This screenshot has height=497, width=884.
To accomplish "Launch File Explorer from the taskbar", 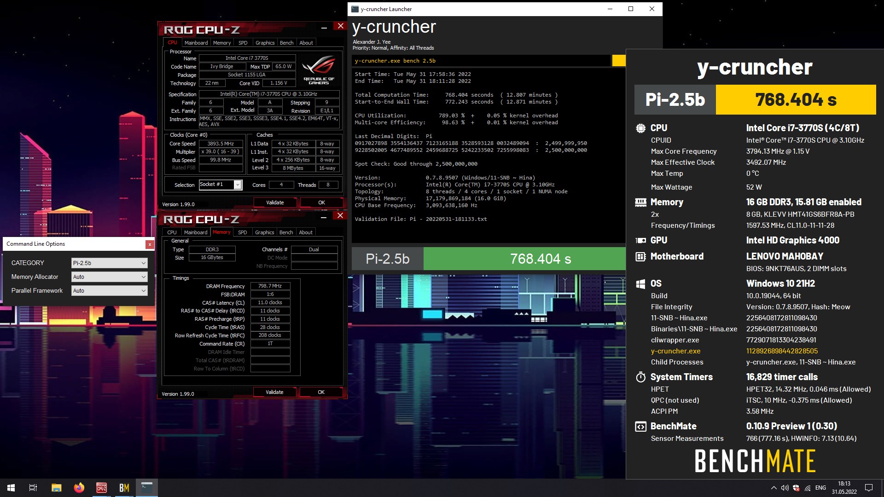I will [56, 488].
